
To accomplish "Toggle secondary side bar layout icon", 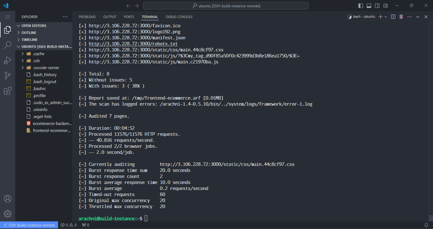I will point(377,6).
